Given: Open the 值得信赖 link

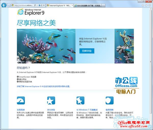Looking at the screenshot, I should click(x=109, y=110).
